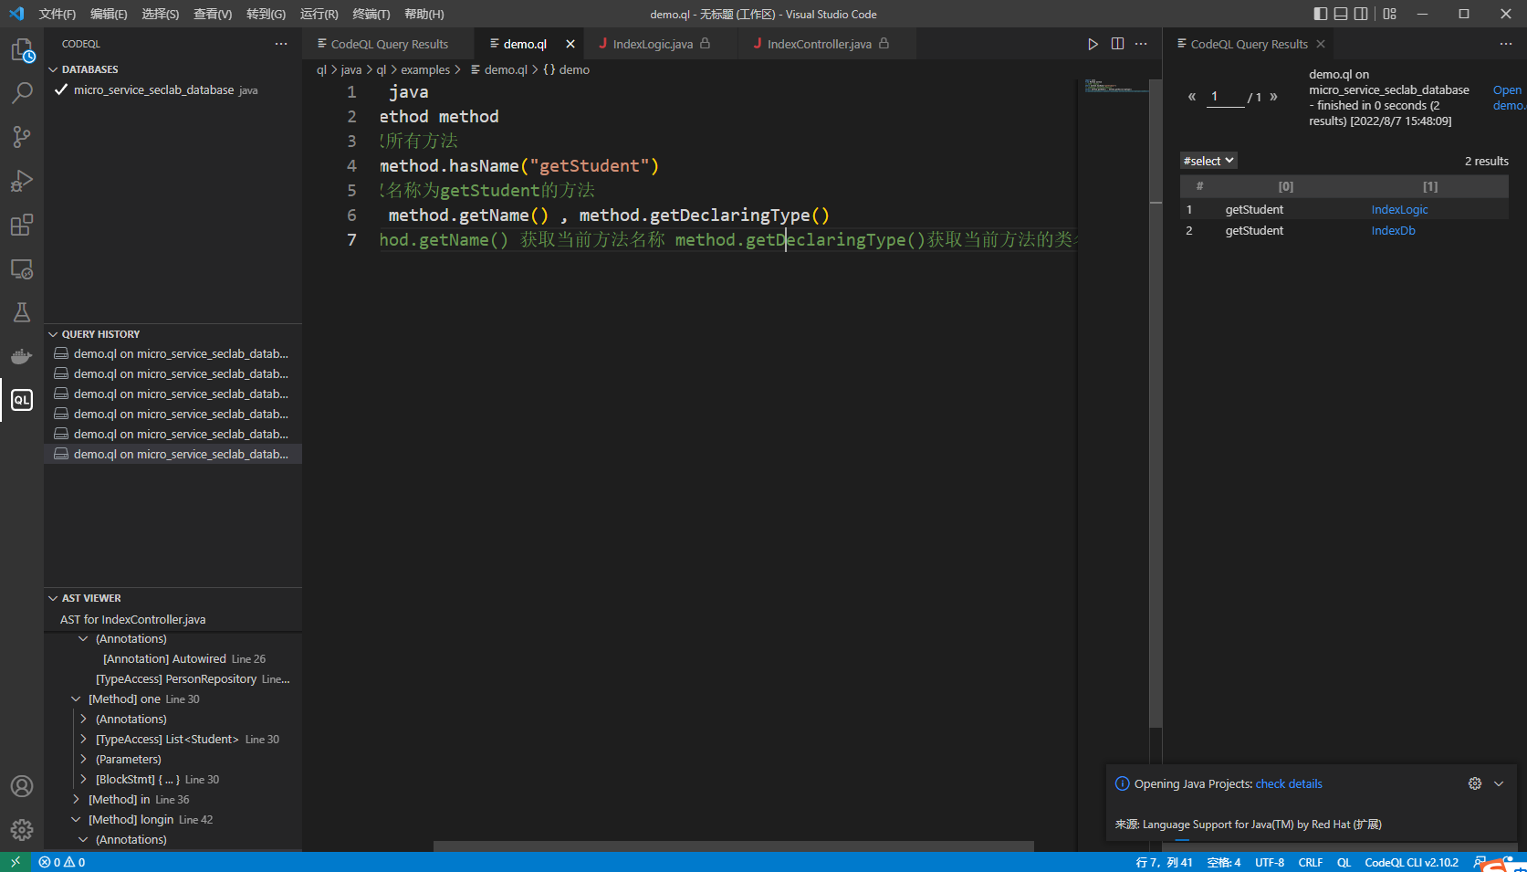This screenshot has width=1527, height=872.
Task: Click the check details link
Action: [1289, 784]
